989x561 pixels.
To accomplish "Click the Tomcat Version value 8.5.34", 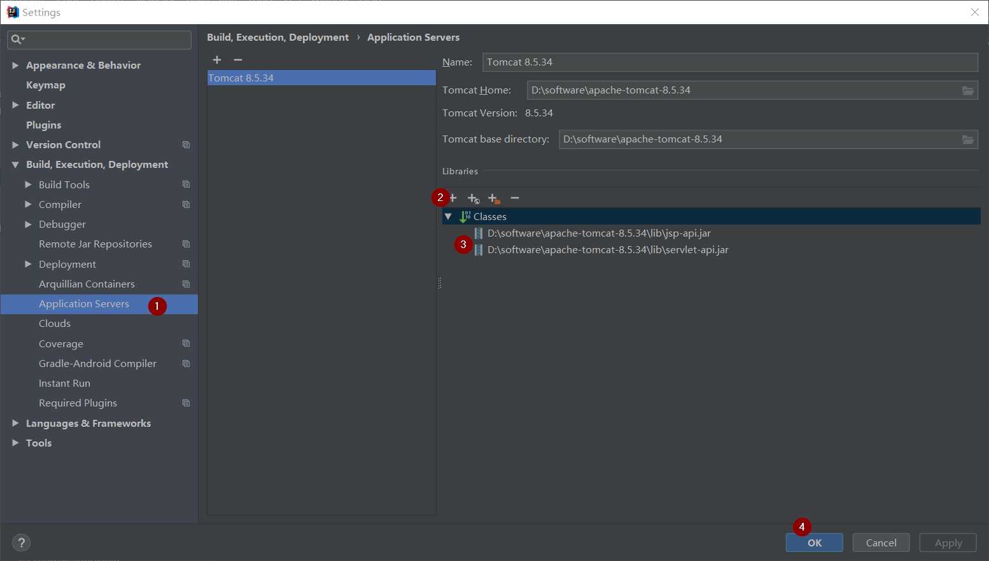I will point(539,113).
